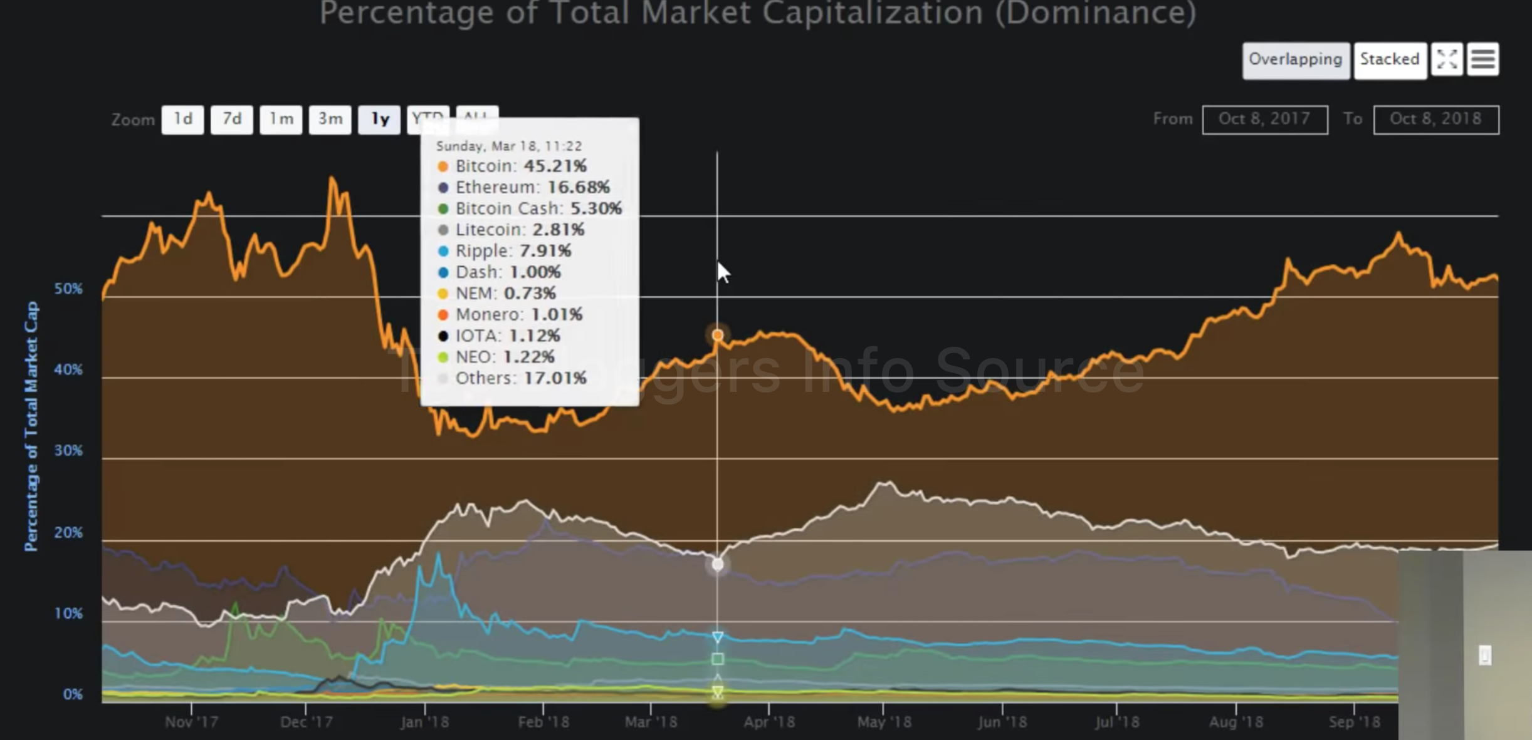The height and width of the screenshot is (740, 1532).
Task: Switch chart to Stacked view
Action: pos(1389,60)
